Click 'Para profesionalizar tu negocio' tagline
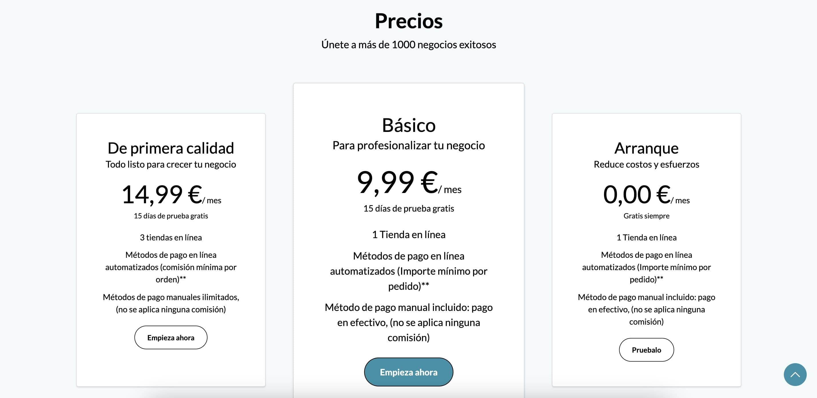 (408, 145)
